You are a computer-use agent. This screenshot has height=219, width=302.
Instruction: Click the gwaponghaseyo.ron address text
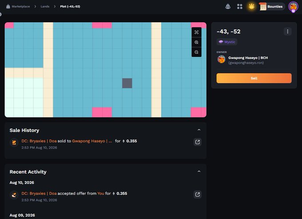point(246,63)
